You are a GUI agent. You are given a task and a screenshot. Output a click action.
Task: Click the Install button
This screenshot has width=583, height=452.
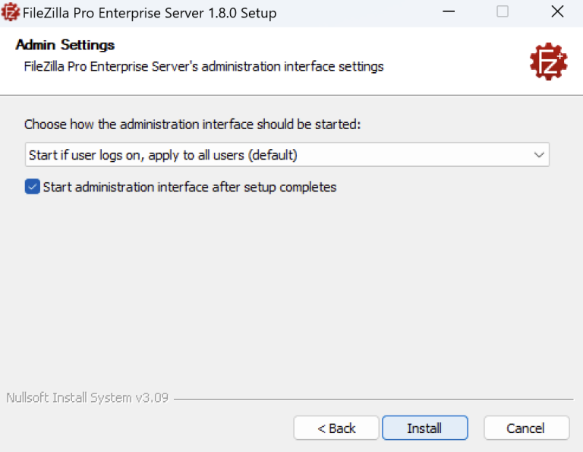pyautogui.click(x=425, y=428)
